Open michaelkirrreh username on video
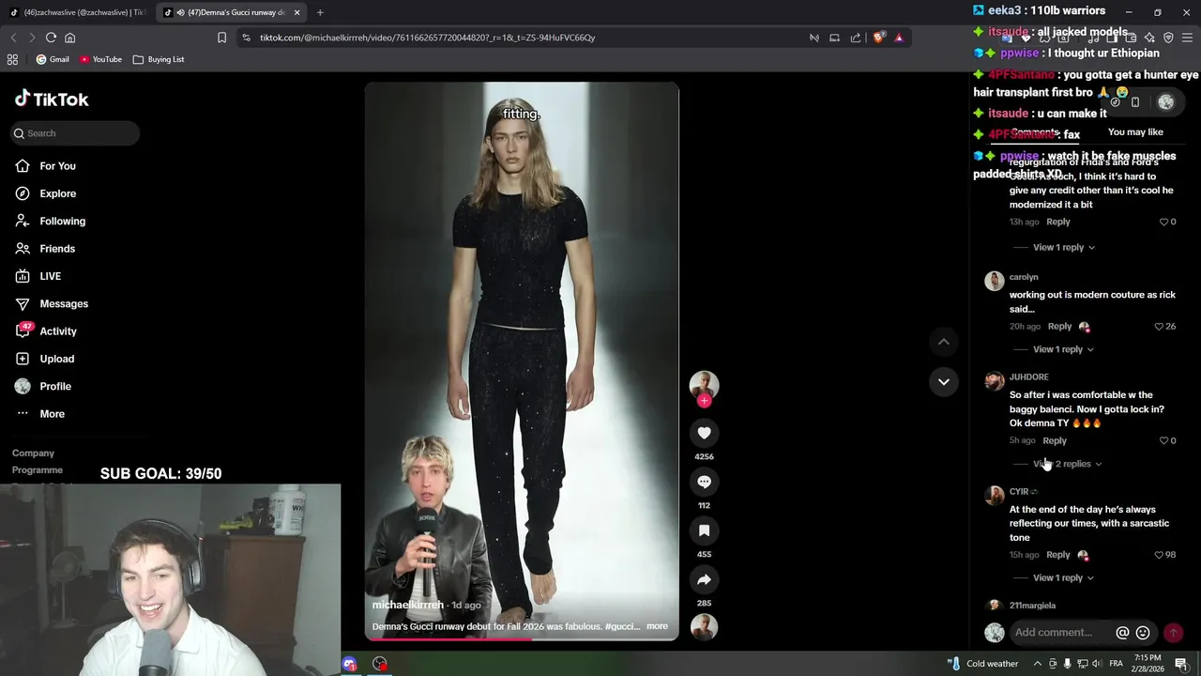Image resolution: width=1201 pixels, height=676 pixels. point(407,606)
